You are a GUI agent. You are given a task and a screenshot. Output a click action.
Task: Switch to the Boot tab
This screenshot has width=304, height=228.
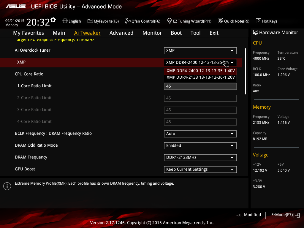pyautogui.click(x=176, y=33)
